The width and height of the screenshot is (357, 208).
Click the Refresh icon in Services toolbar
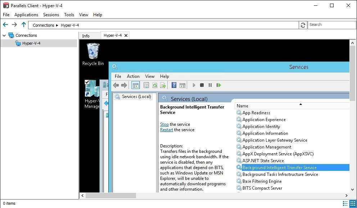tap(155, 85)
